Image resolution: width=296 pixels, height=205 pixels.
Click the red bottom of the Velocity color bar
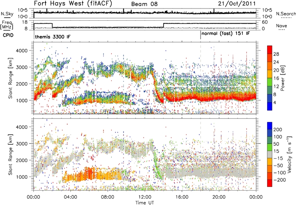(270, 183)
